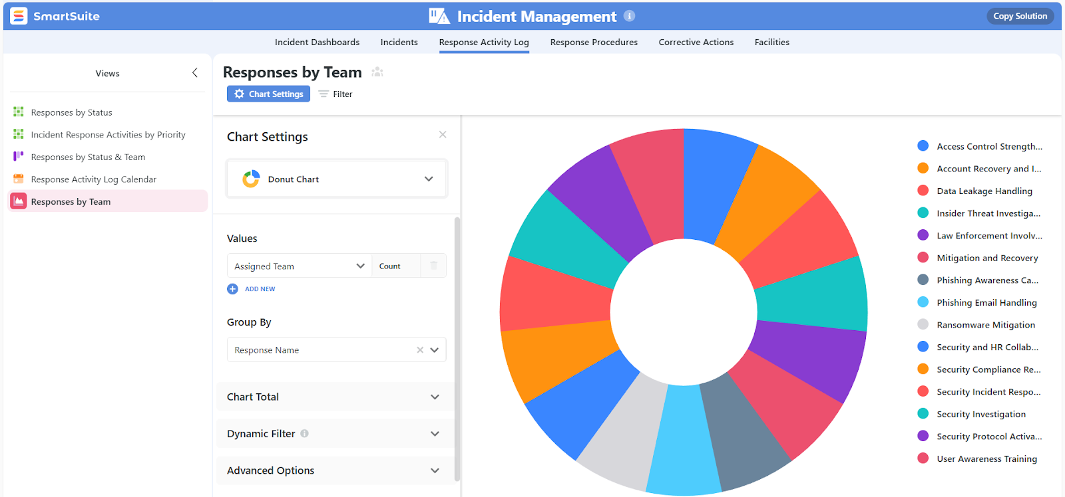Screen dimensions: 1065x497
Task: Click the User Awareness Training legend label
Action: (x=986, y=458)
